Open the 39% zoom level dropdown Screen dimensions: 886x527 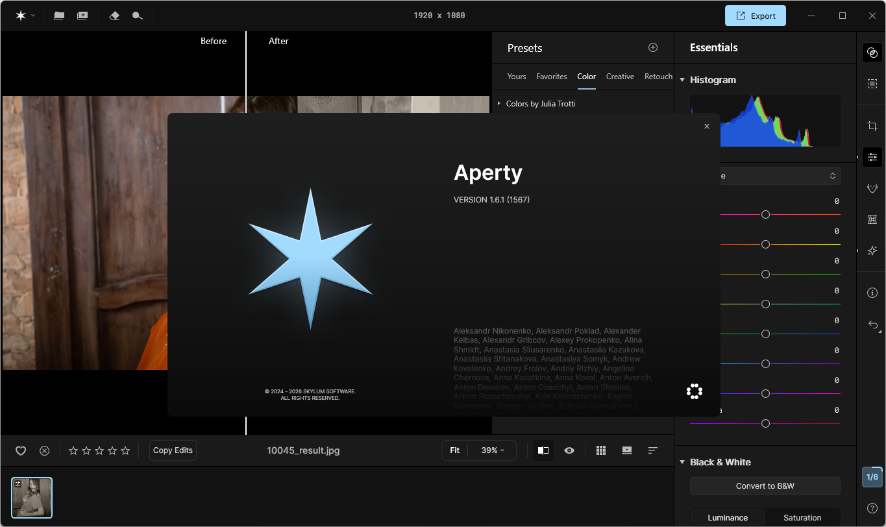click(x=493, y=450)
